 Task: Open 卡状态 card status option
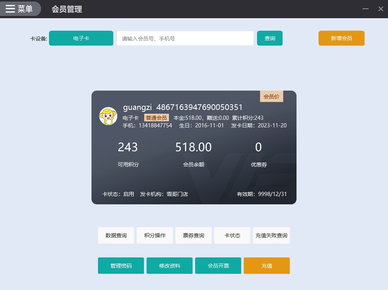pyautogui.click(x=232, y=235)
